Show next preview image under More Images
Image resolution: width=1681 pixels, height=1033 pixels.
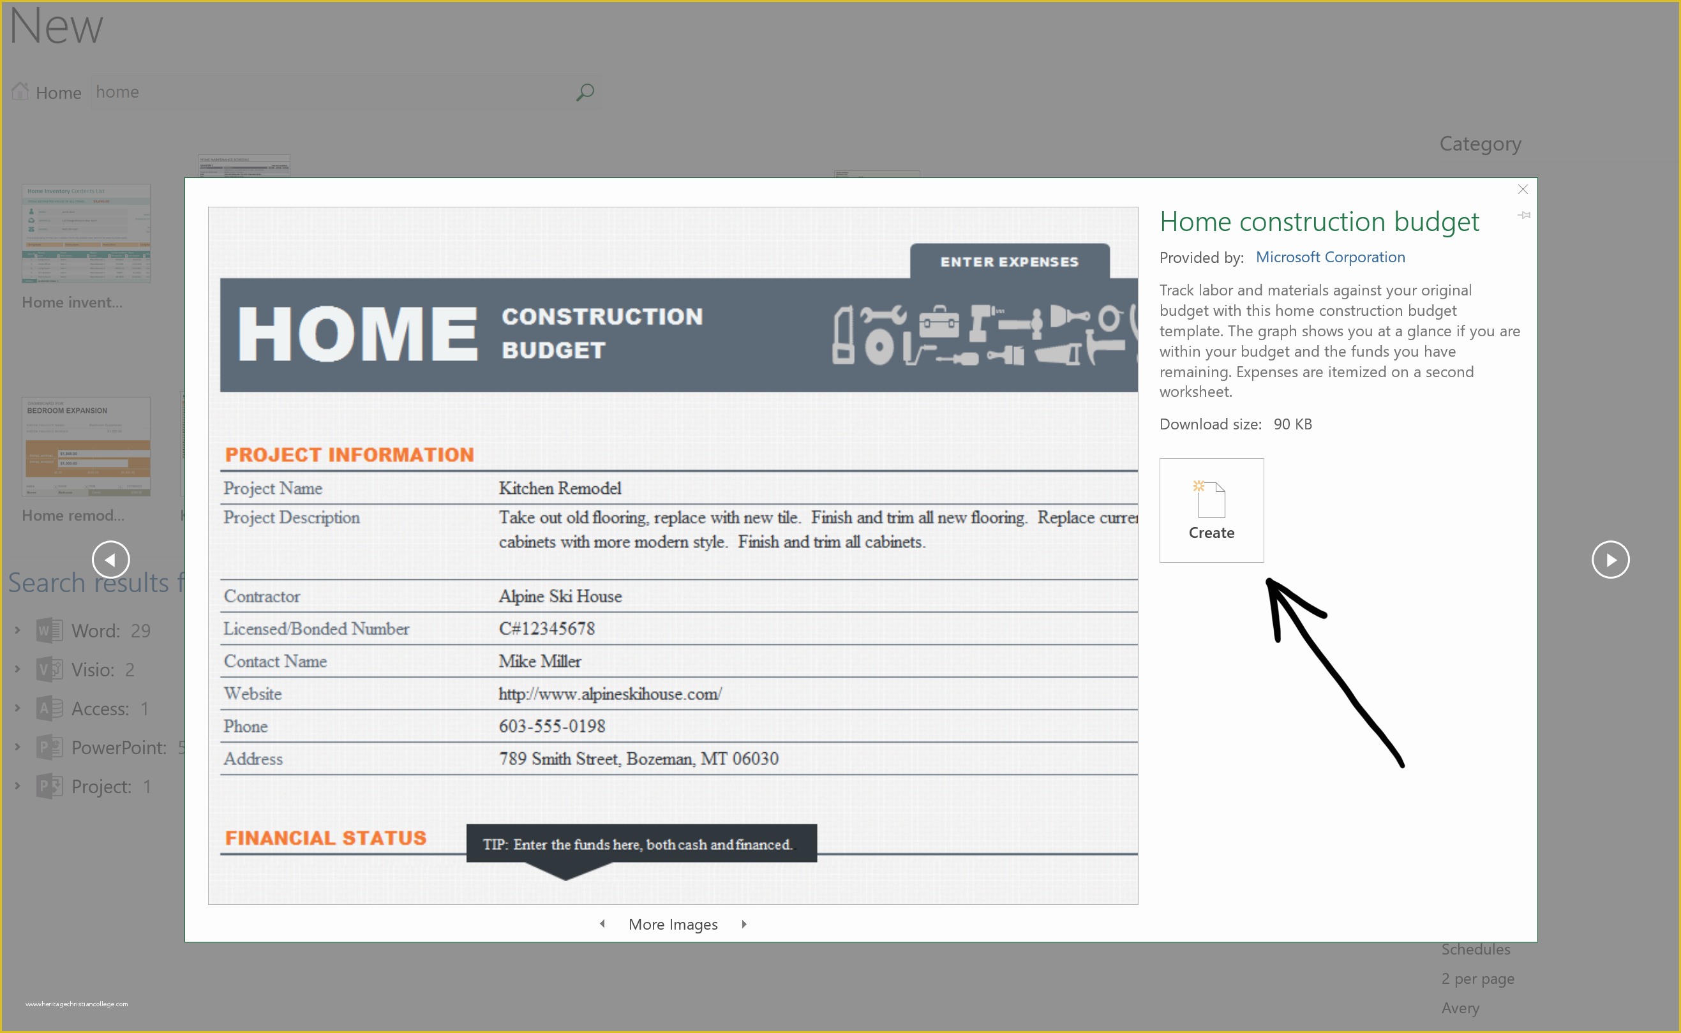coord(744,924)
